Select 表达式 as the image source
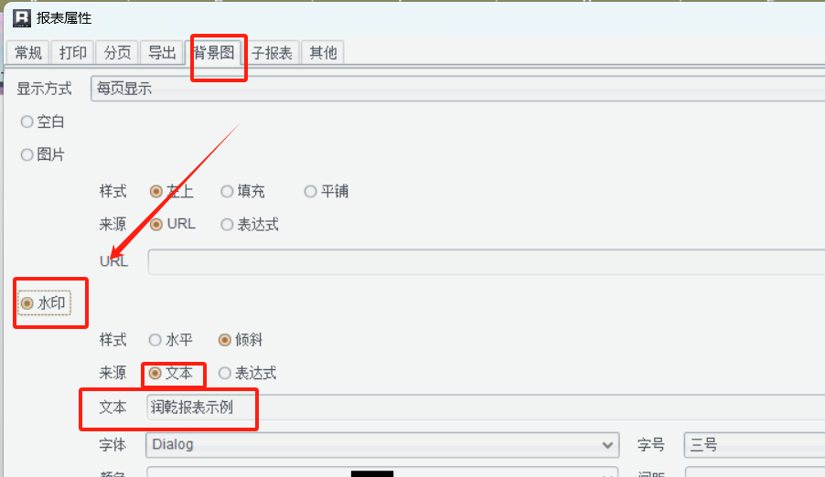 point(250,225)
